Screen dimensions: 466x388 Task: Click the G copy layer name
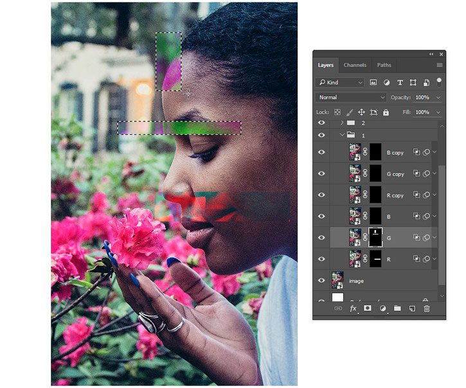tap(395, 174)
